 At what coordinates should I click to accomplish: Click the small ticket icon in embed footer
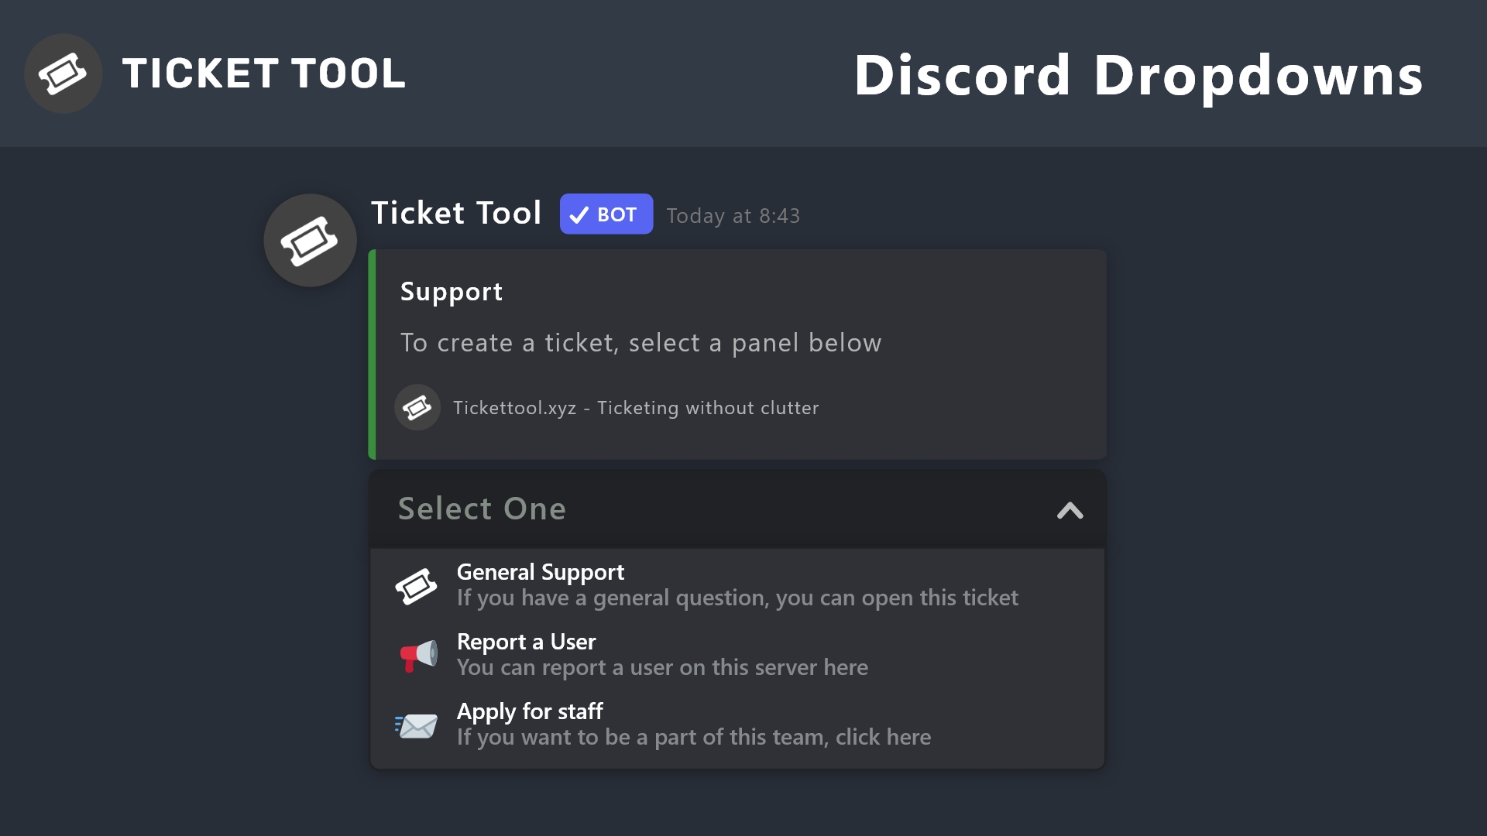tap(417, 407)
